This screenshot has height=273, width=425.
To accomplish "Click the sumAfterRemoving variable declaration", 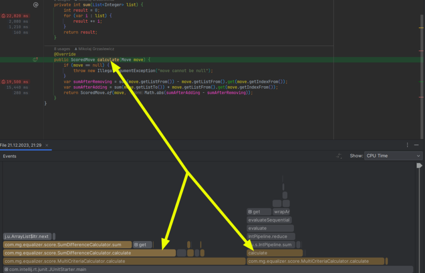I will [93, 82].
